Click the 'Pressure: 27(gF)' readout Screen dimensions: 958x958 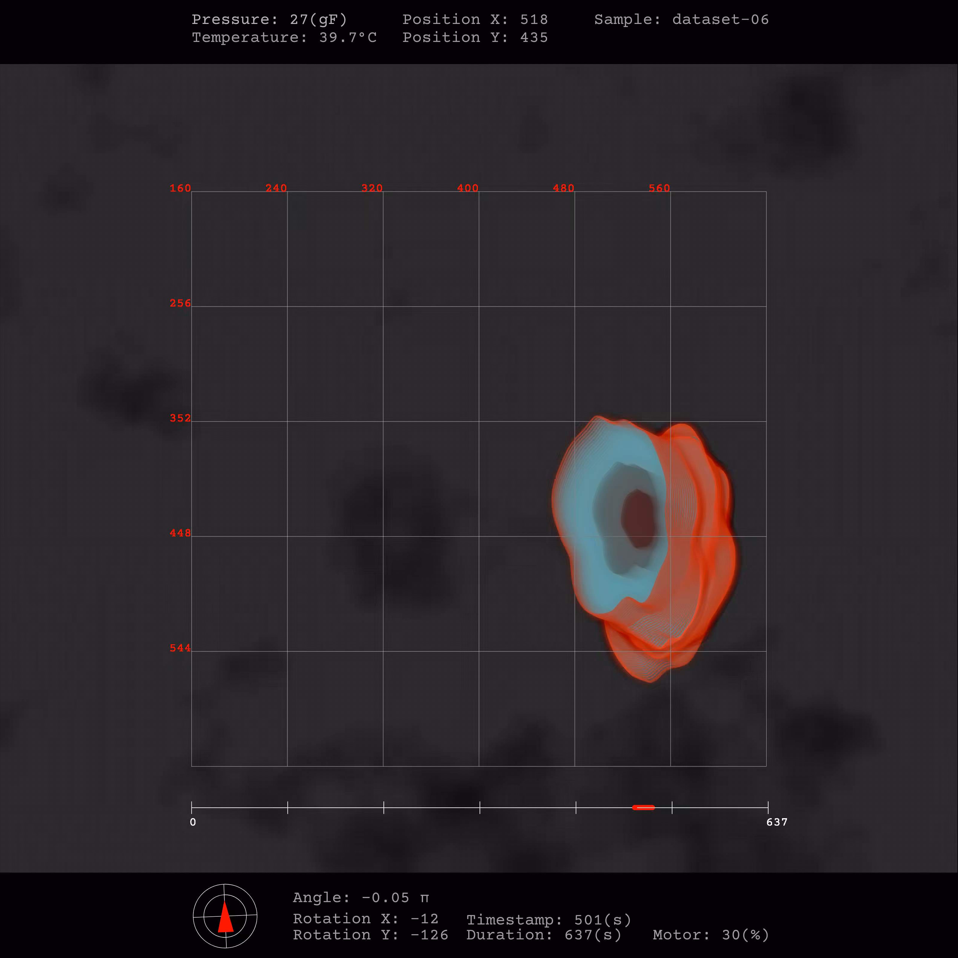[x=269, y=19]
